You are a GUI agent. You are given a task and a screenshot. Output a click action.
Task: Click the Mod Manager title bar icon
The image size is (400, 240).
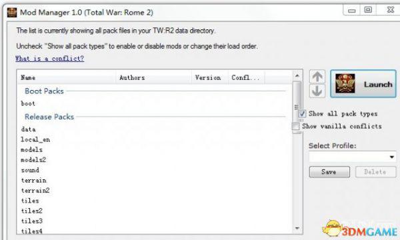pyautogui.click(x=12, y=13)
